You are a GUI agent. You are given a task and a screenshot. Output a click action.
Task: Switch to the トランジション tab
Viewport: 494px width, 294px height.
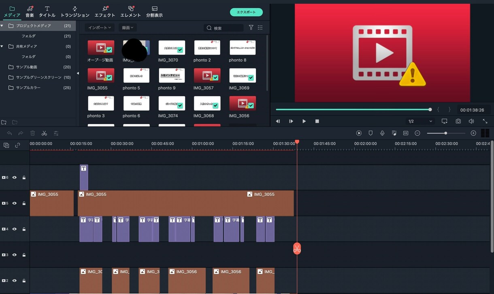(75, 11)
